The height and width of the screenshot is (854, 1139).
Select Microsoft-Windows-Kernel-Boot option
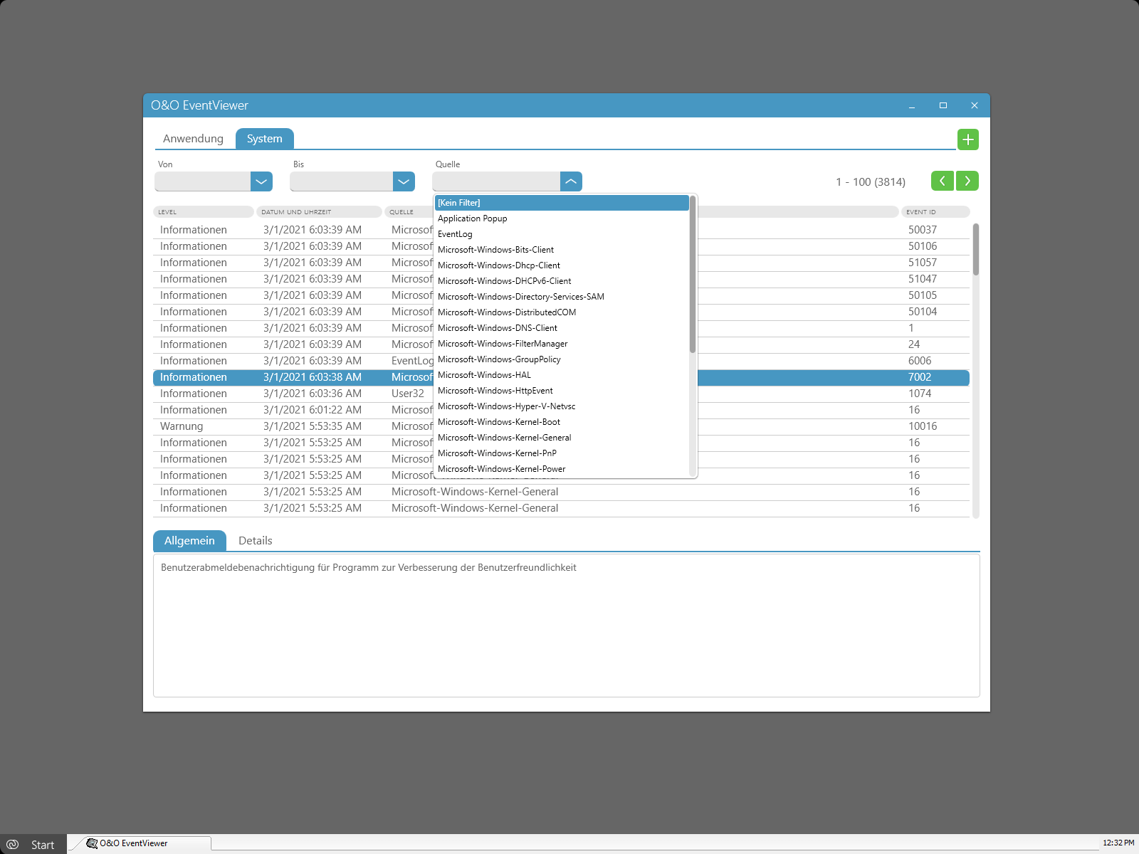pos(562,422)
